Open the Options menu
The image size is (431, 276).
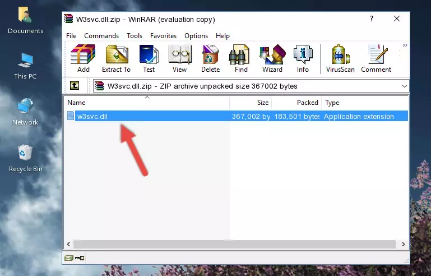point(196,36)
